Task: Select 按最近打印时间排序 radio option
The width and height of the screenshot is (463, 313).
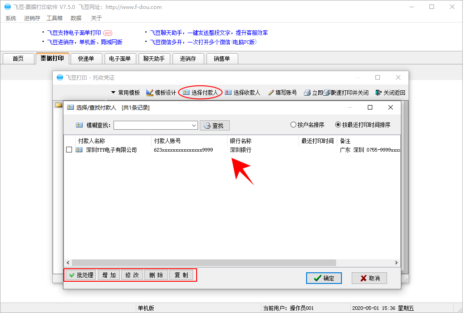Action: point(338,125)
